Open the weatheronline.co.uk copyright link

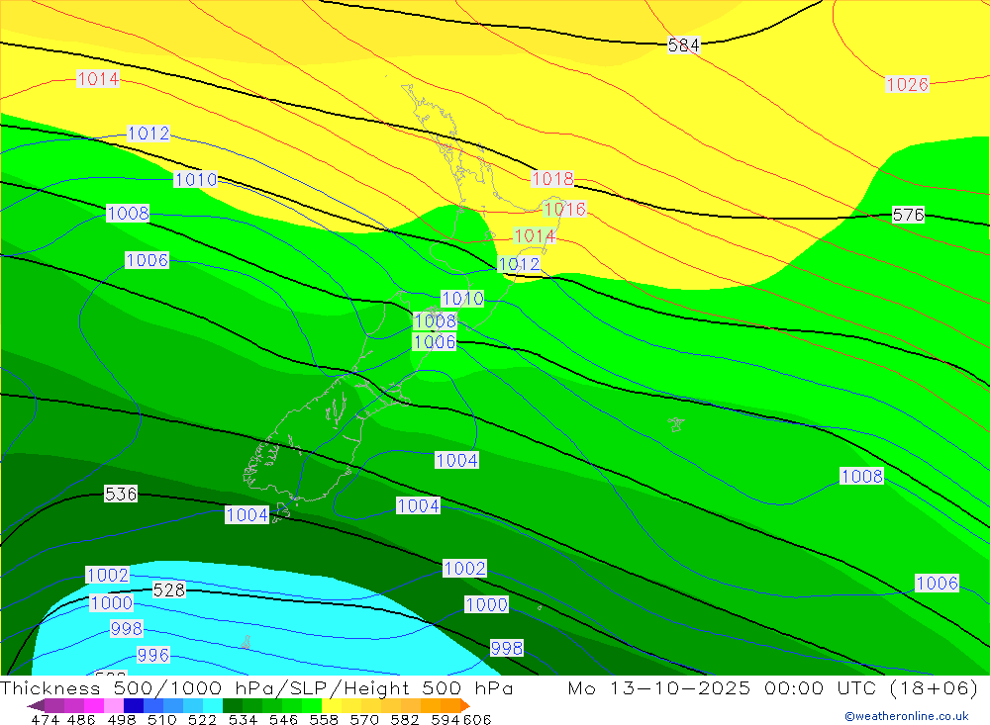click(x=907, y=716)
